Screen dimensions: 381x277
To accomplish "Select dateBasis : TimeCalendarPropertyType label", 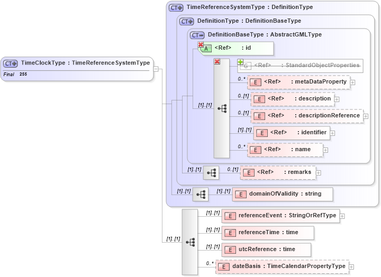I will click(x=289, y=266).
